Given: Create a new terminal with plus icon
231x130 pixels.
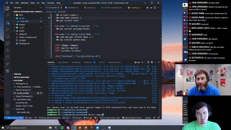Looking at the screenshot, I should point(143,62).
